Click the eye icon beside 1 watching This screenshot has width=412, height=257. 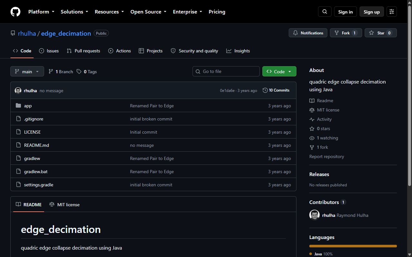pyautogui.click(x=312, y=138)
